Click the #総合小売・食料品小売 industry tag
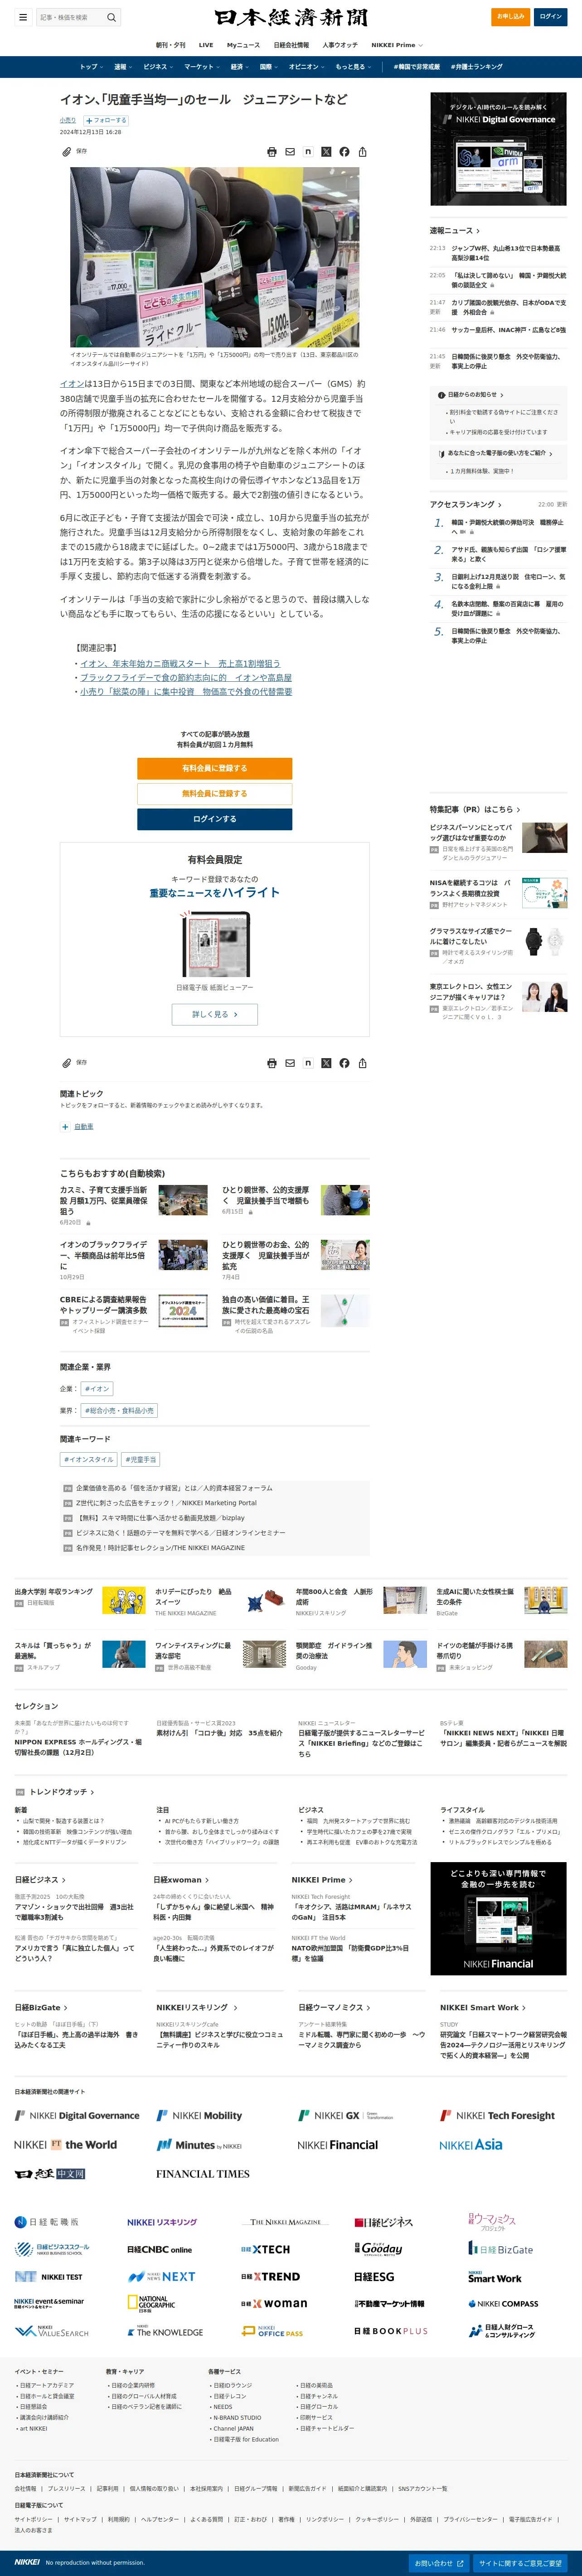 pos(119,1411)
